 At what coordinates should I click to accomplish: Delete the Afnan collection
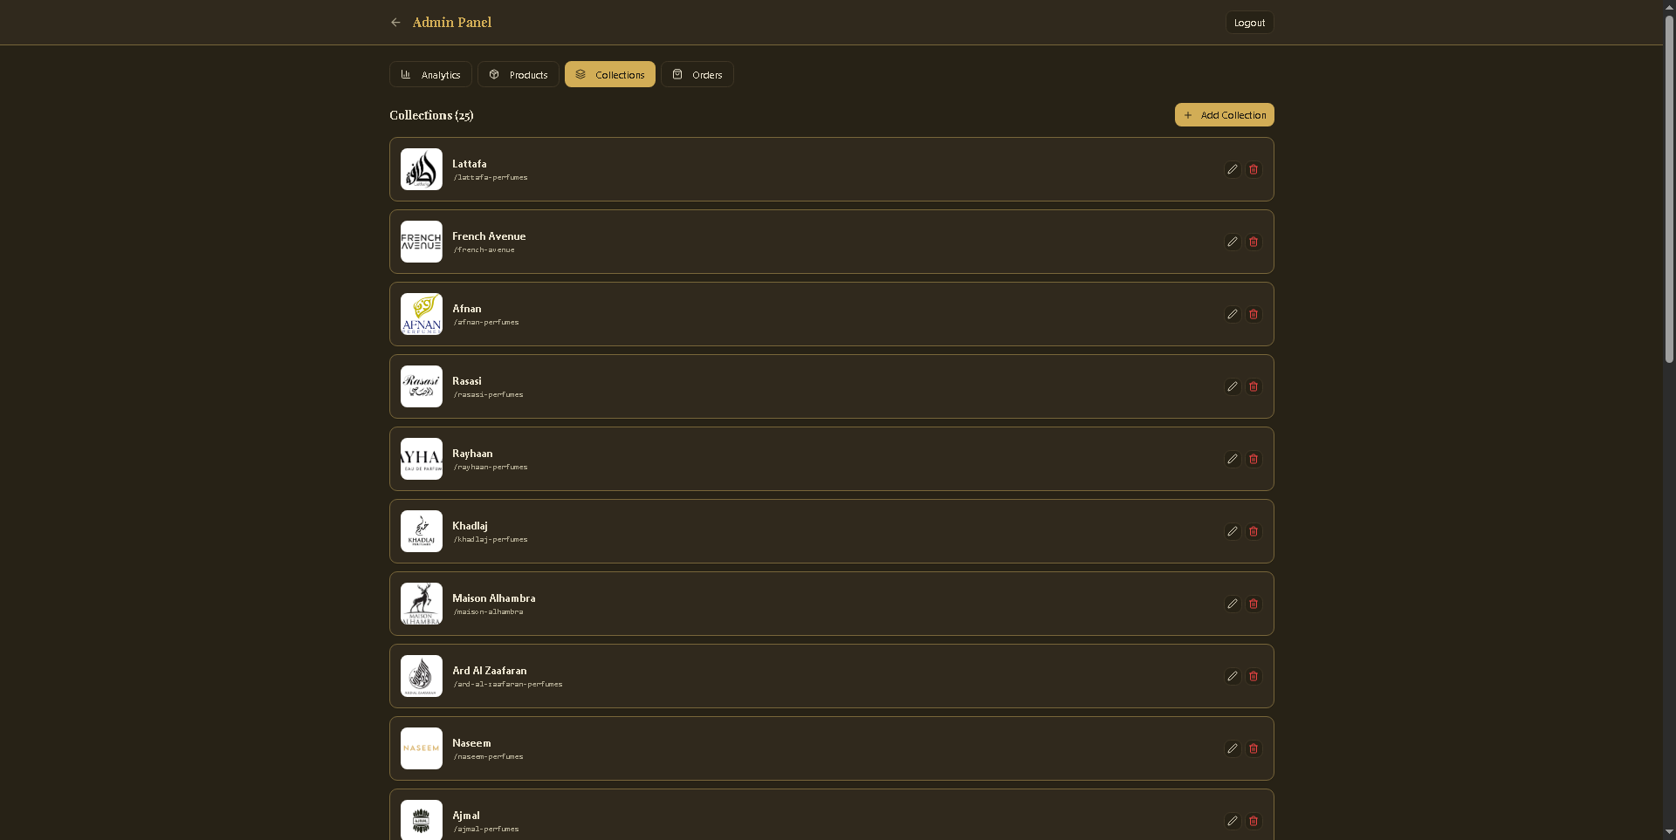[1254, 314]
